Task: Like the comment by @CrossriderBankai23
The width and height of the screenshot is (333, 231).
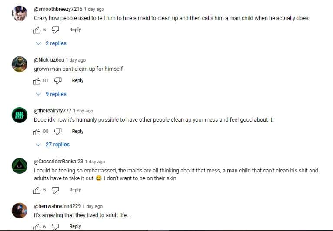Action: [37, 190]
